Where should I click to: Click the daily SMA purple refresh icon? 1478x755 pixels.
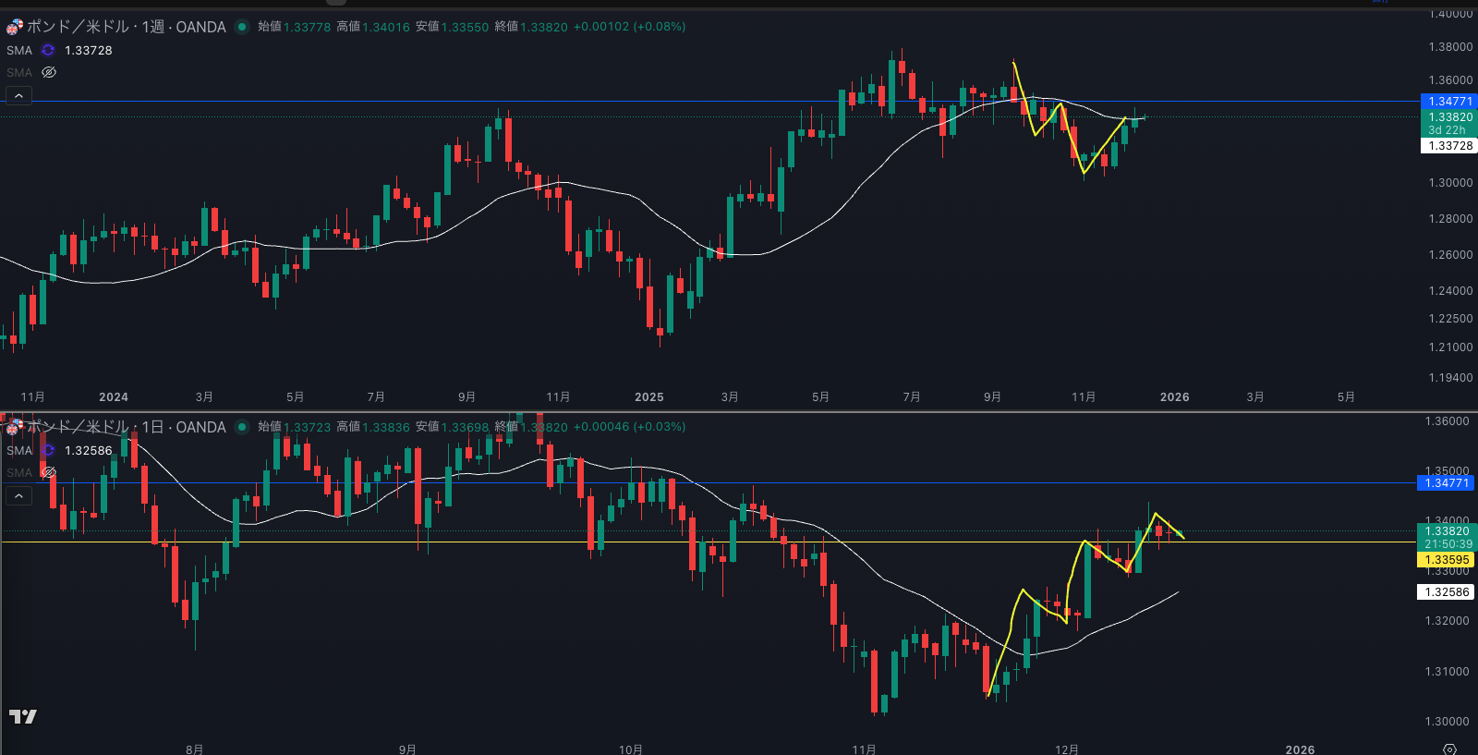click(x=48, y=451)
